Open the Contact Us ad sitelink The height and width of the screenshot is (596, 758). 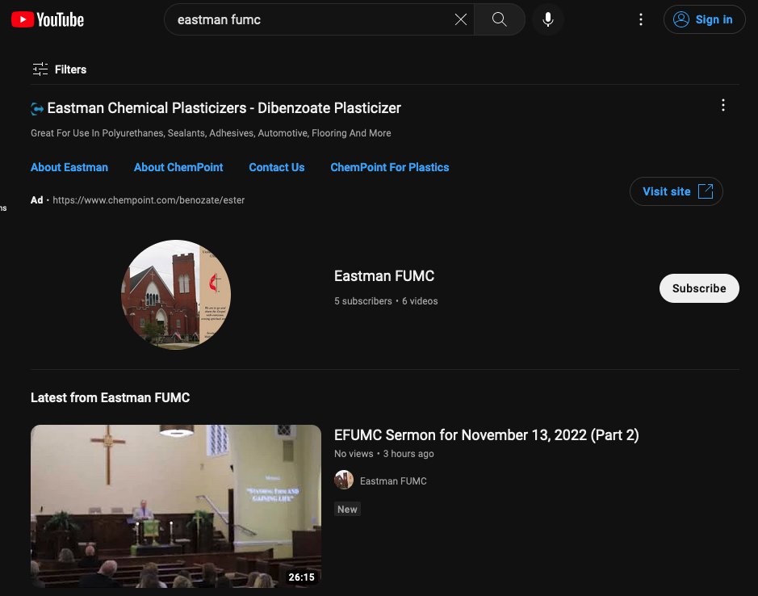coord(276,167)
